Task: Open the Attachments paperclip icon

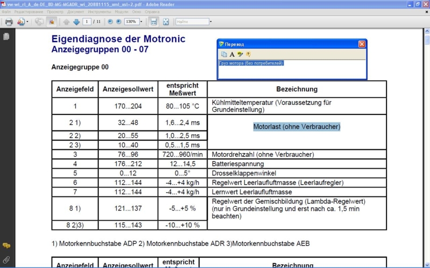Action: click(x=6, y=260)
